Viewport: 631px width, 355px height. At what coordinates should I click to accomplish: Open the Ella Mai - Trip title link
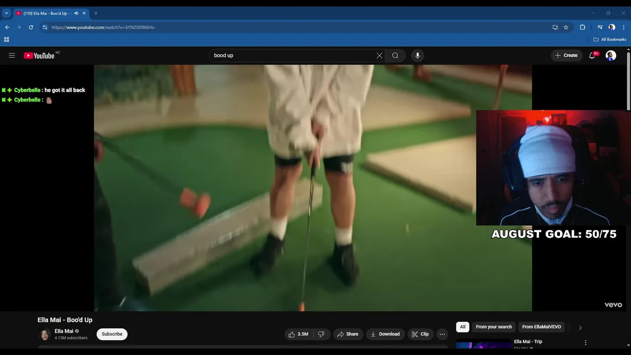(528, 342)
